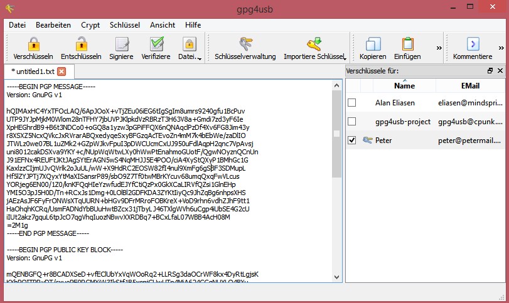Image resolution: width=509 pixels, height=303 pixels.
Task: Uncheck the Peter key checkbox
Action: pos(352,140)
